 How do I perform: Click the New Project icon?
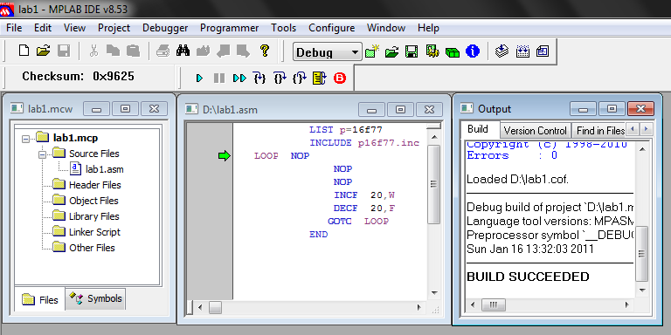coord(372,51)
